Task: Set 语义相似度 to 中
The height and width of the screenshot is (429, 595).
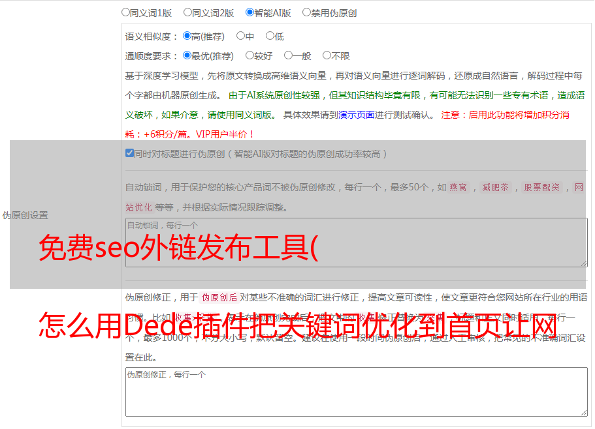Action: pyautogui.click(x=240, y=36)
